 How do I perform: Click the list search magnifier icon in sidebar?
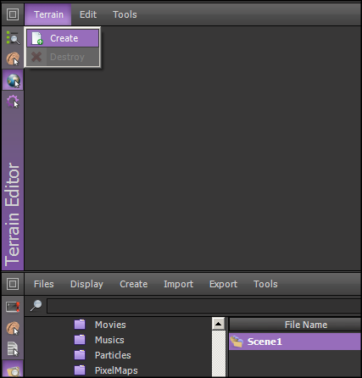click(x=13, y=38)
